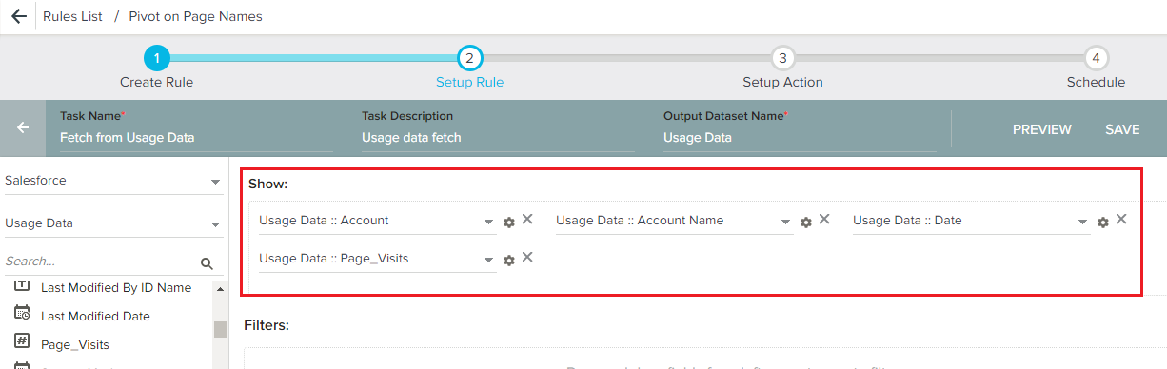The image size is (1167, 369).
Task: Click the PREVIEW button
Action: 1041,129
